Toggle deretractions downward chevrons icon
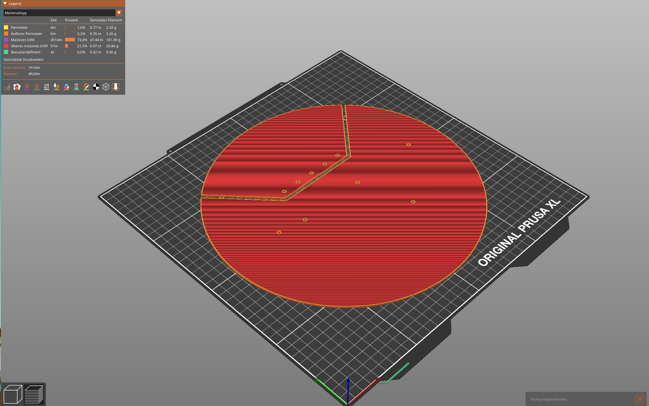This screenshot has width=649, height=406. tap(37, 87)
